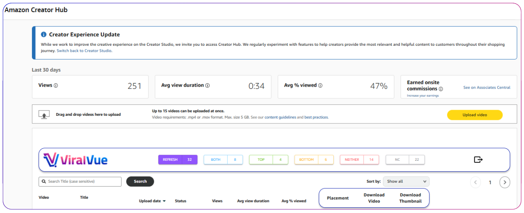Click info icon next to Earned onsite commissions
524x213 pixels.
point(441,89)
